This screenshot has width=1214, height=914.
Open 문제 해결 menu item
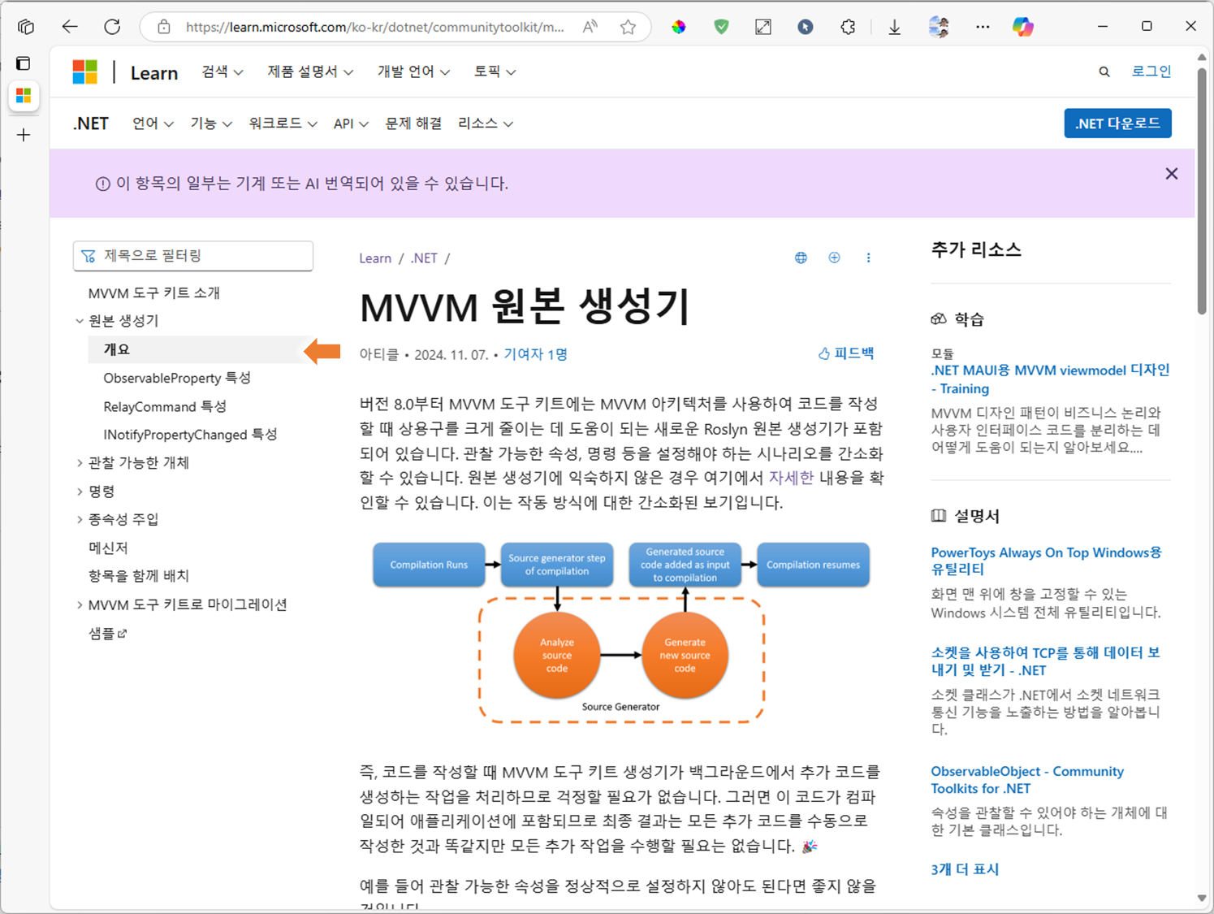pyautogui.click(x=413, y=123)
